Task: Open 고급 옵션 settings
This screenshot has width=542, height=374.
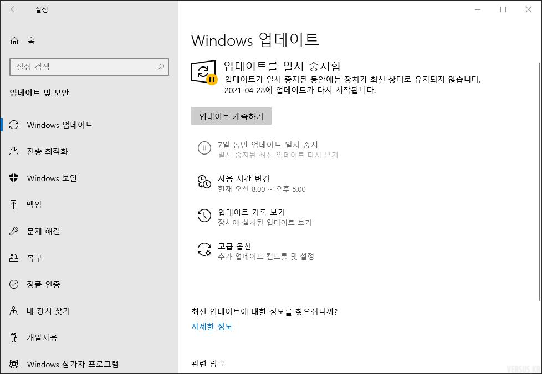Action: pos(234,246)
